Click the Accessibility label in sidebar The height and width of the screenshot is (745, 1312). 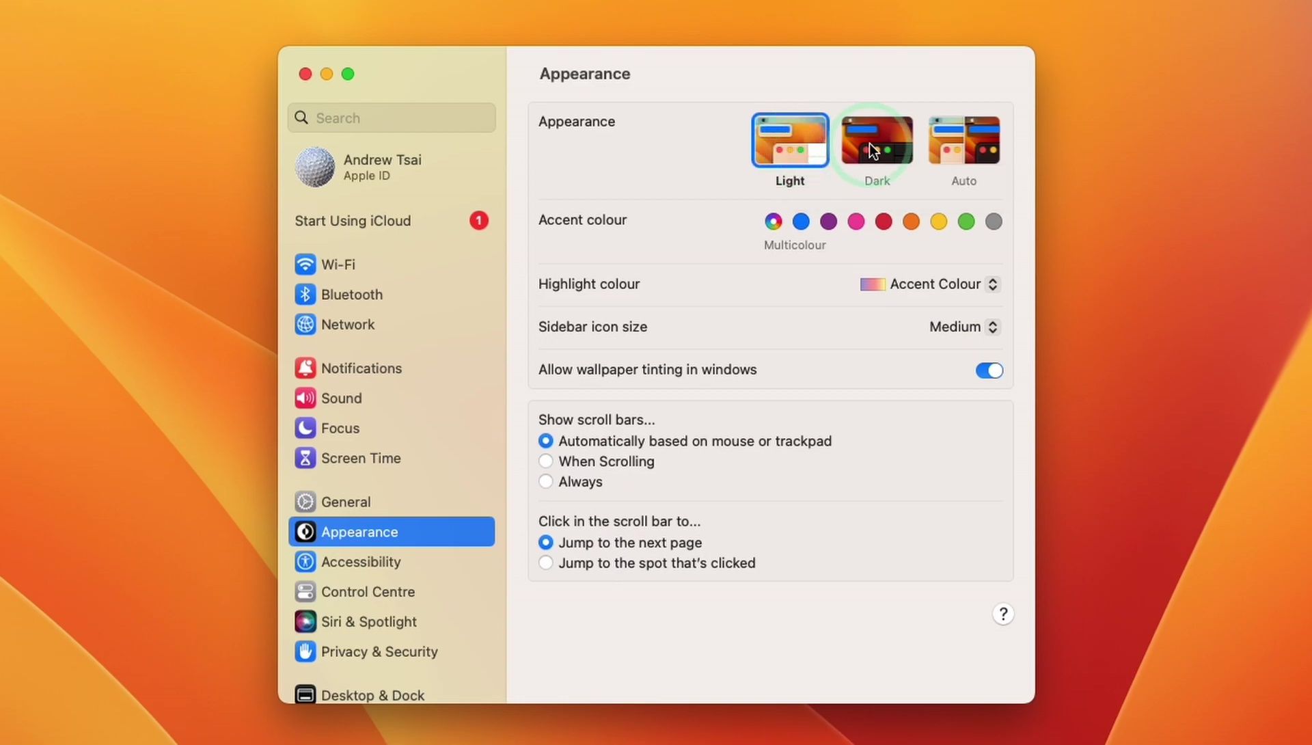pos(361,562)
